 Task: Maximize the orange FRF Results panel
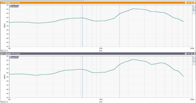(192, 3)
